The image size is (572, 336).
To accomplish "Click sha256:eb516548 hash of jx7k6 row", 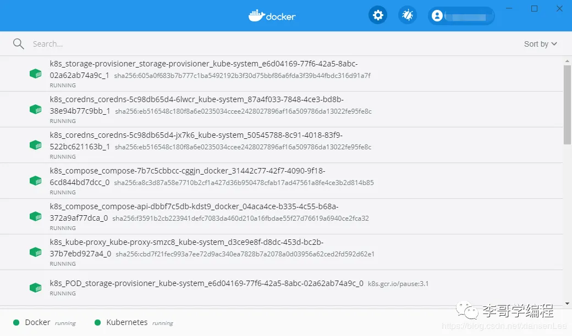I will [243, 147].
